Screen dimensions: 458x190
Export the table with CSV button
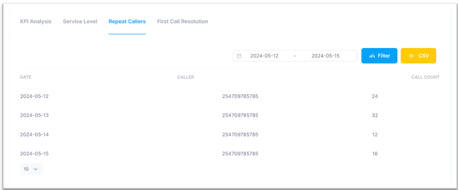click(x=418, y=56)
